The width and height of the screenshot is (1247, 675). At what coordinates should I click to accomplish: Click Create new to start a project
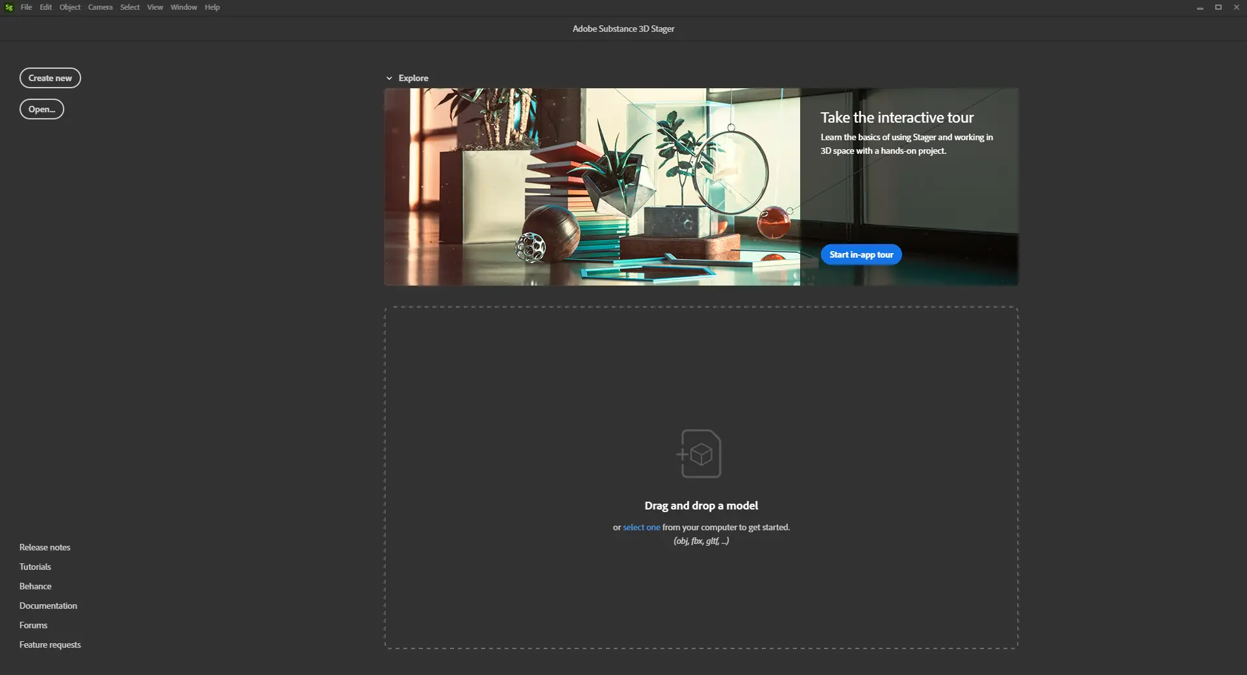coord(50,78)
